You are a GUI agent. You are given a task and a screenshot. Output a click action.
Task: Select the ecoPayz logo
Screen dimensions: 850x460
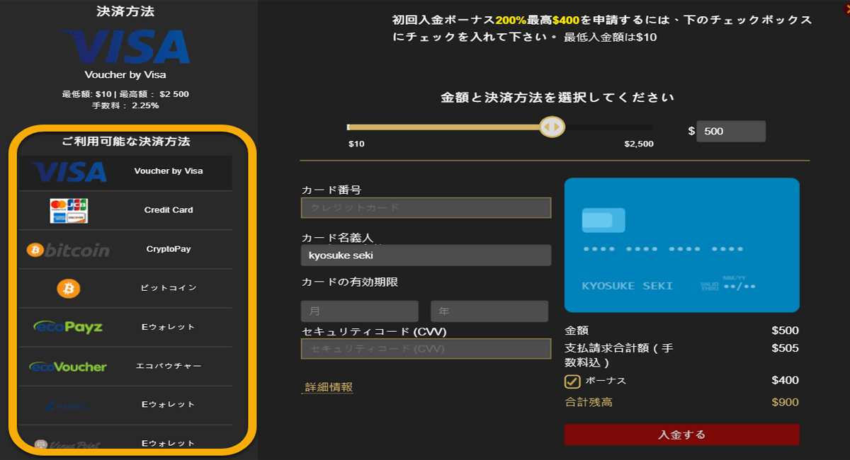tap(68, 327)
